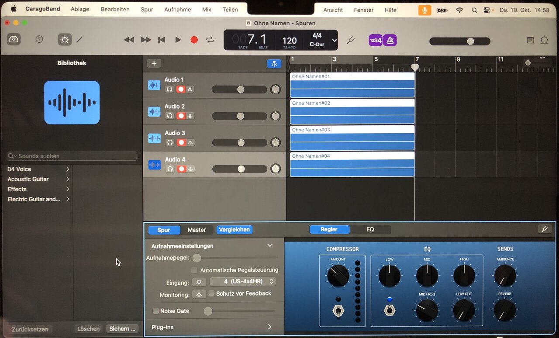Open the Notepad button in the toolbar
Viewport: 559px width, 338px height.
[x=530, y=40]
